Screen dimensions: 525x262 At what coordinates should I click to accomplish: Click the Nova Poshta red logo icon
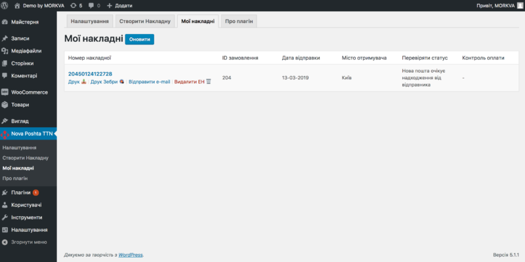click(5, 134)
